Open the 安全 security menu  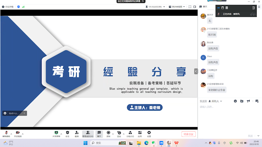click(68, 134)
